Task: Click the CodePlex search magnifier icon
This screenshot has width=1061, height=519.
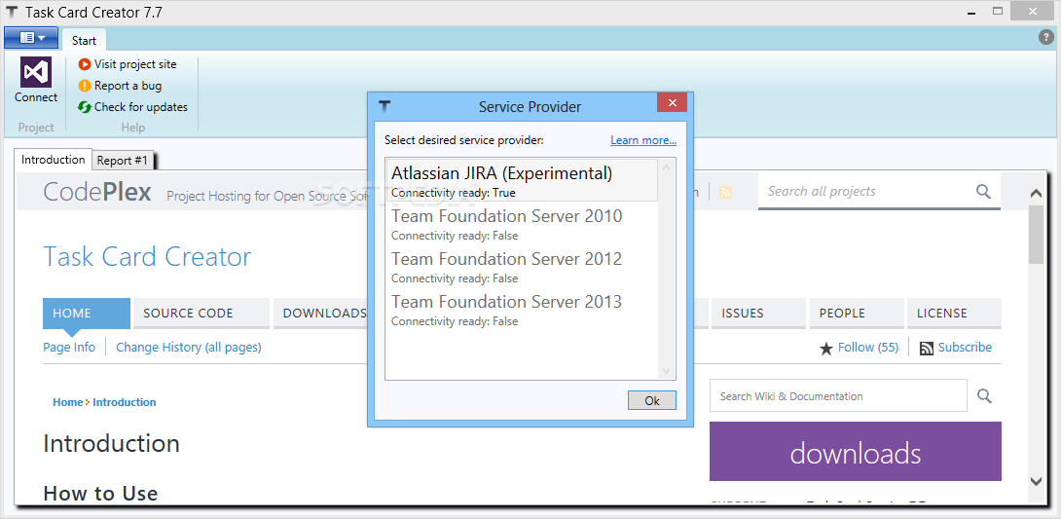Action: pos(983,192)
